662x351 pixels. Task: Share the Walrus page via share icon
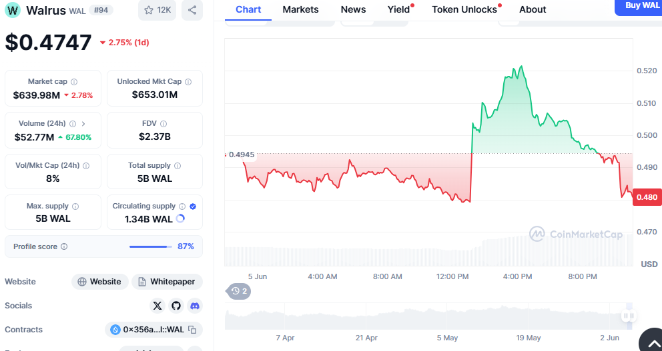(x=192, y=10)
